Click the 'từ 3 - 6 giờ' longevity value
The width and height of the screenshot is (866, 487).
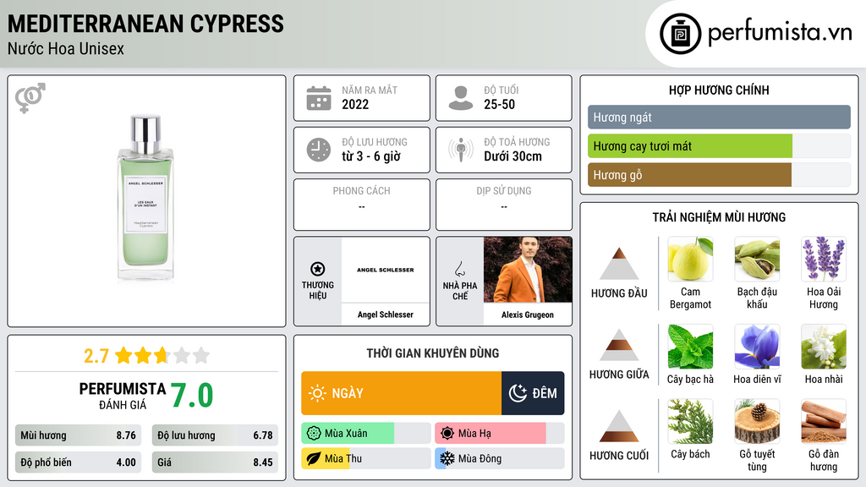coord(370,156)
